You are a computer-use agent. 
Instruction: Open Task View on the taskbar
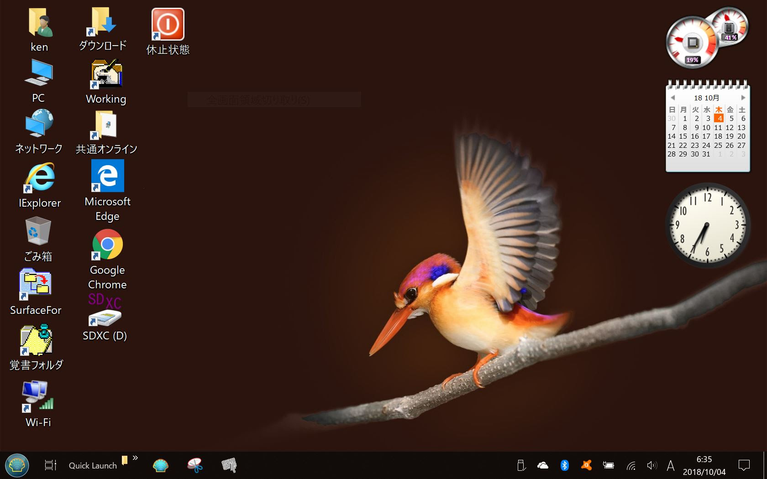51,465
